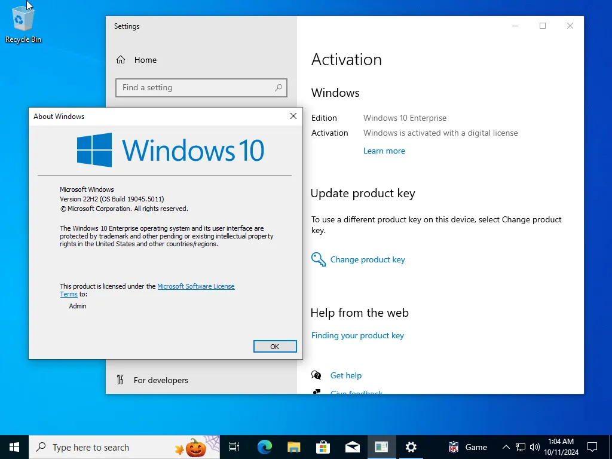Click the 'Update product key' heading
The image size is (612, 459).
(x=363, y=194)
